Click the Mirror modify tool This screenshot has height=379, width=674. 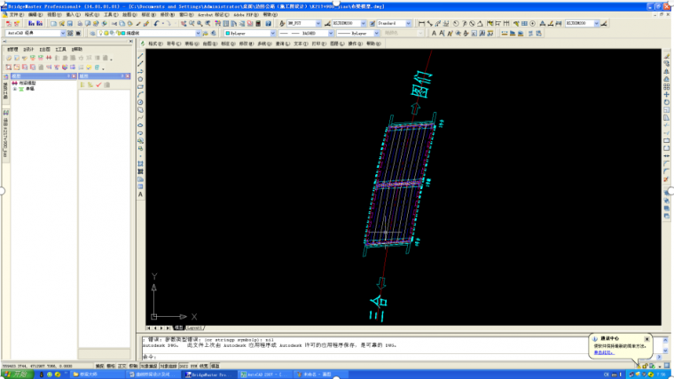coord(667,71)
